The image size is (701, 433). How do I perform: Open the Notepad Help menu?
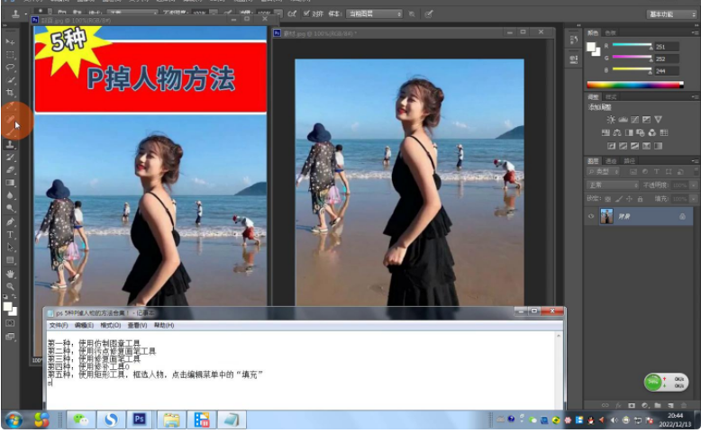164,325
